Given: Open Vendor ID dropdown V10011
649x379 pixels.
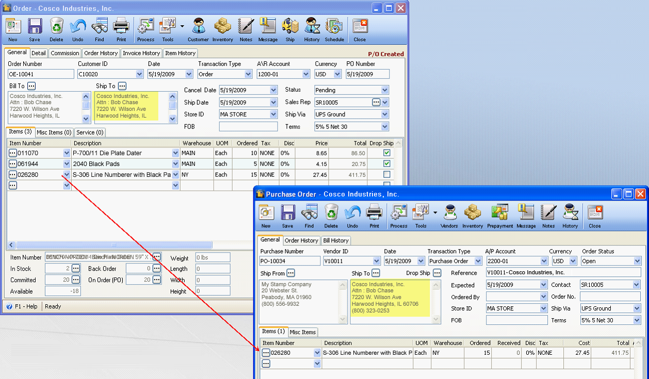Looking at the screenshot, I should pyautogui.click(x=376, y=261).
